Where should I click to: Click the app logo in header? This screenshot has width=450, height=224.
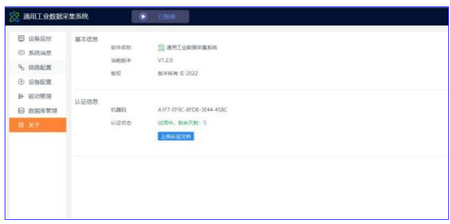tap(14, 17)
